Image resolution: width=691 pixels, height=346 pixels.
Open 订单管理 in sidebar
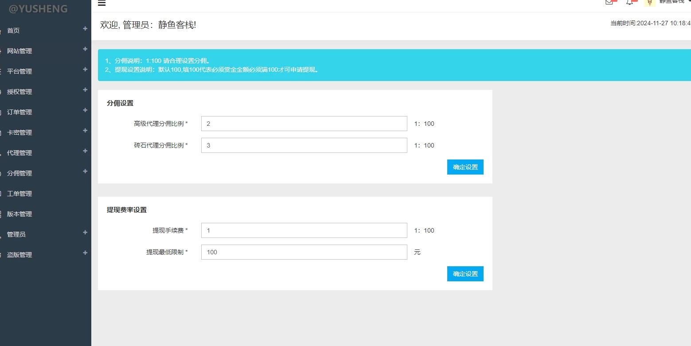pos(20,112)
